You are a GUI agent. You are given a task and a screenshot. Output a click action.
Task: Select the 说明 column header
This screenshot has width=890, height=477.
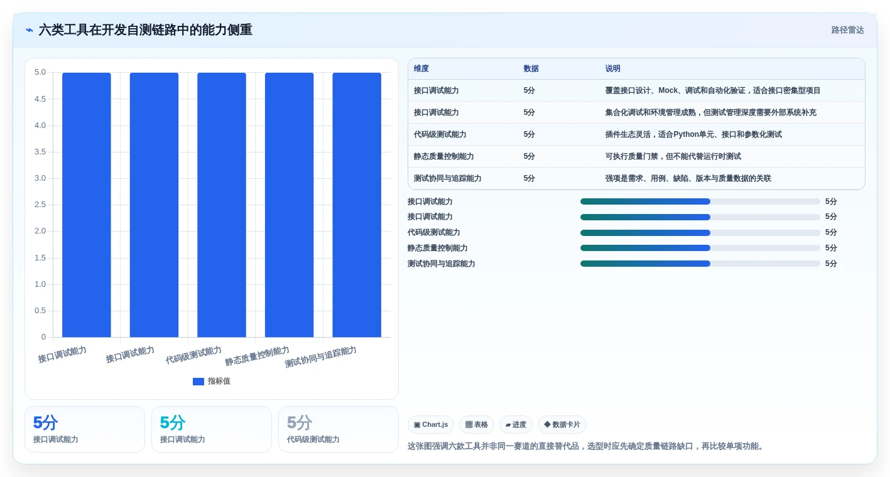(x=613, y=69)
